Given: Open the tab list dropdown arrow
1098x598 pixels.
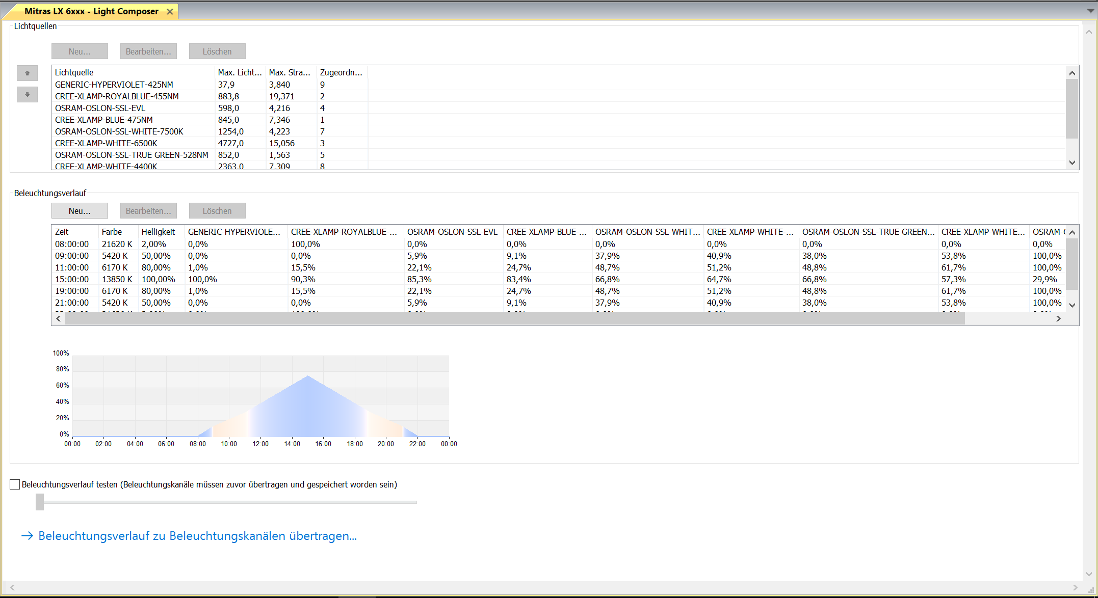Looking at the screenshot, I should 1090,11.
